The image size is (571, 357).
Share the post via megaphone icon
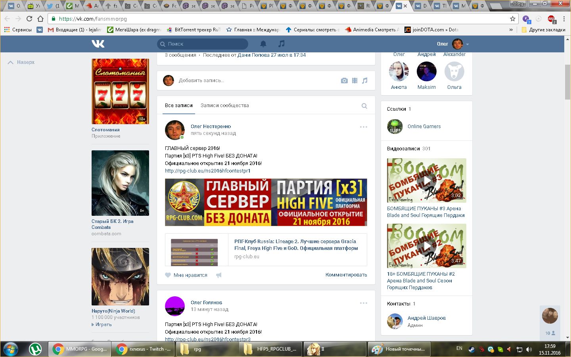tap(218, 275)
